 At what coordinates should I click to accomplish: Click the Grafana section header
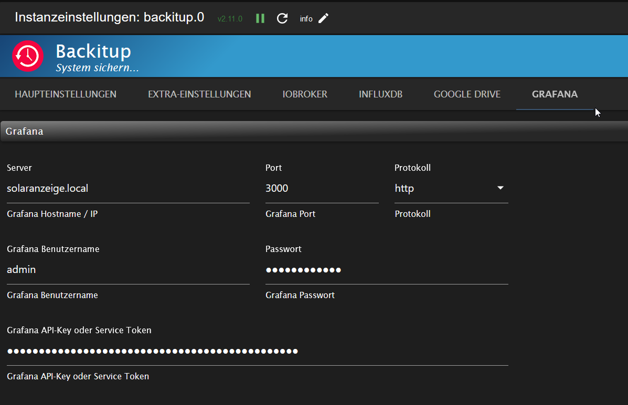click(x=314, y=131)
